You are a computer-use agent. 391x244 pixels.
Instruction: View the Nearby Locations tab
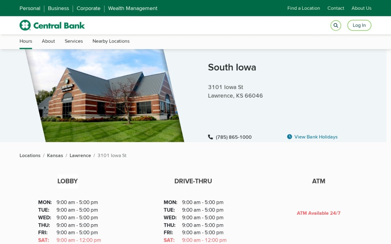click(x=111, y=41)
